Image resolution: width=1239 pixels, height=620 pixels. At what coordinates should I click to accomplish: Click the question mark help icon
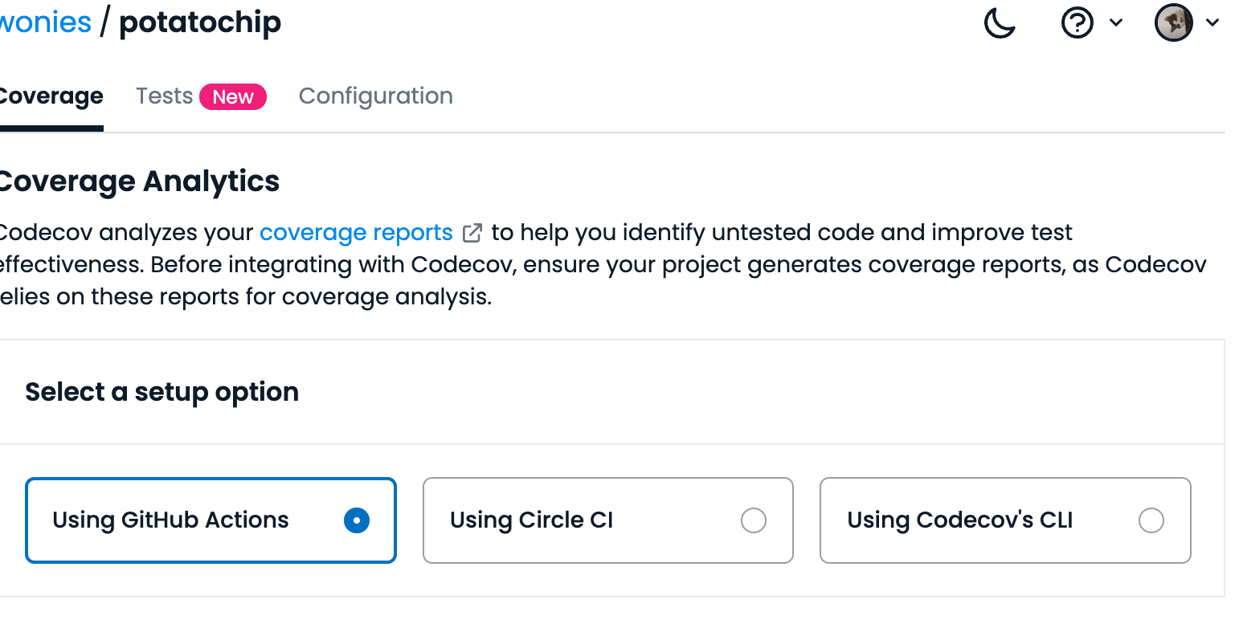pos(1077,22)
